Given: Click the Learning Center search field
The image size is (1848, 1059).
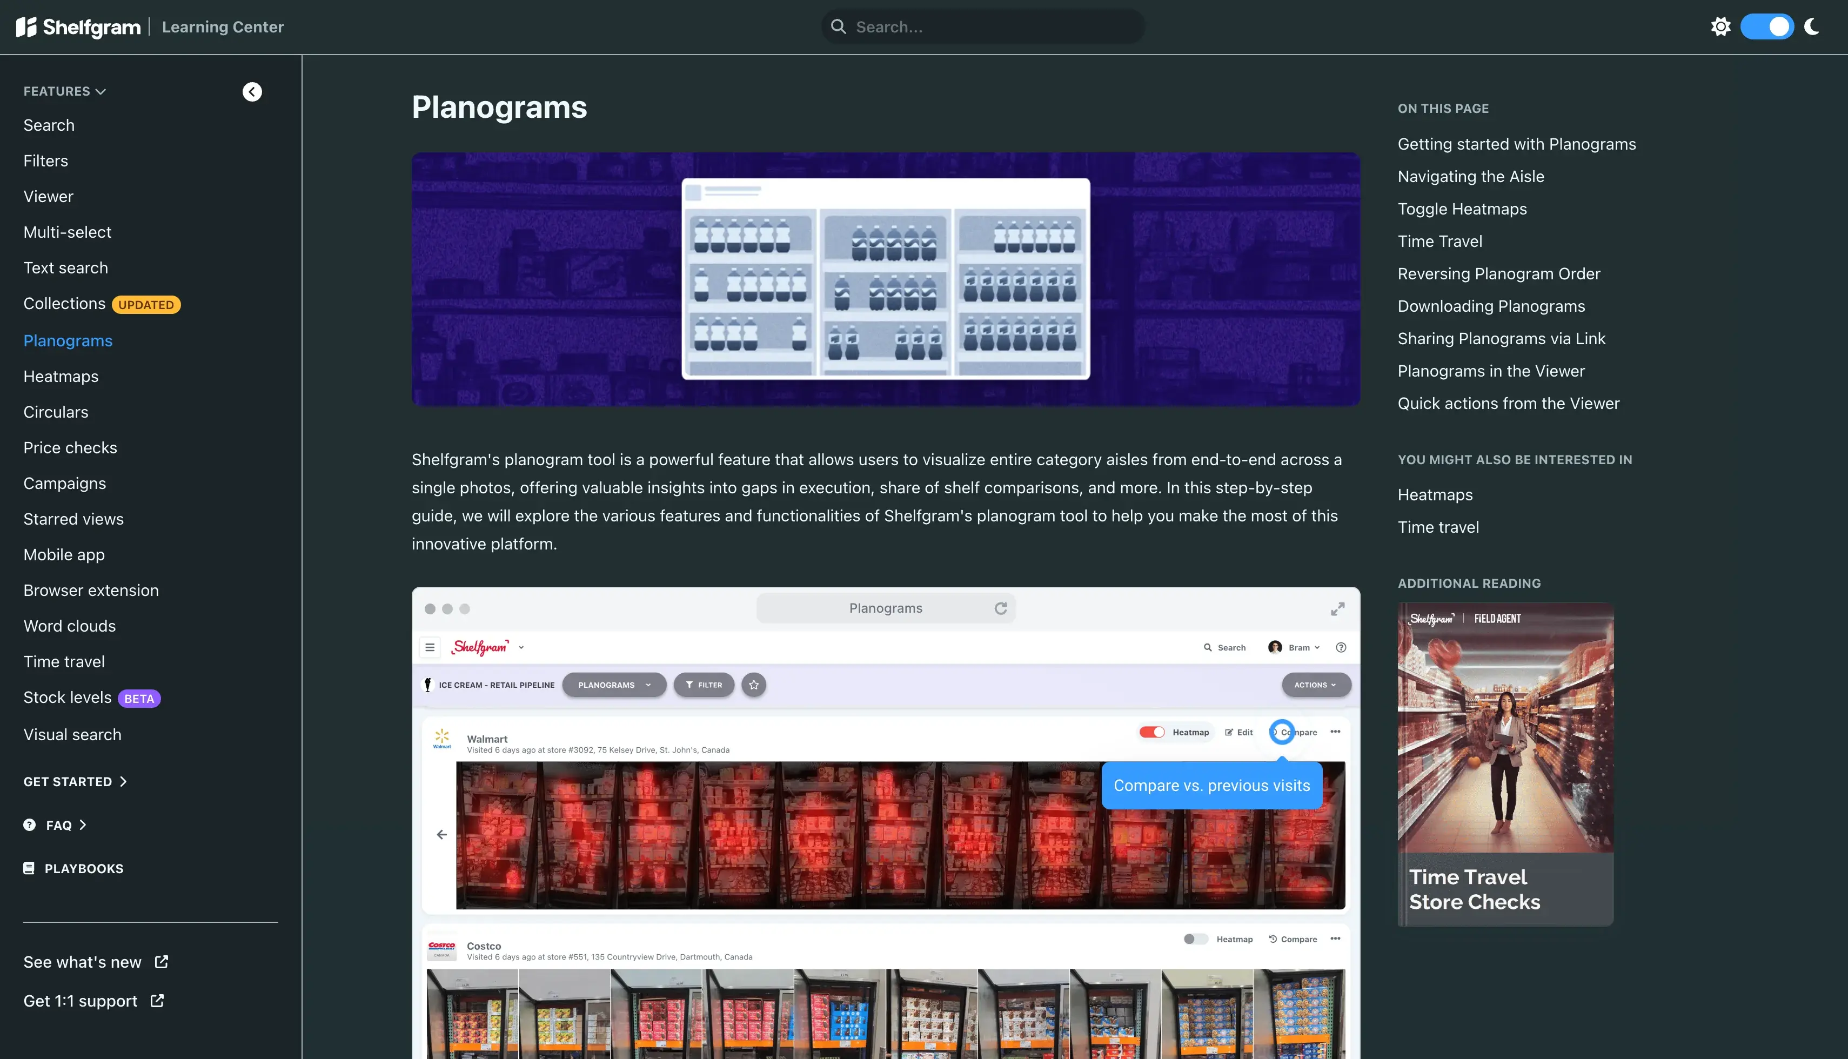Looking at the screenshot, I should pos(982,27).
